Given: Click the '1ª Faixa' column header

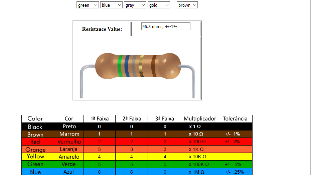Looking at the screenshot, I should point(100,118).
